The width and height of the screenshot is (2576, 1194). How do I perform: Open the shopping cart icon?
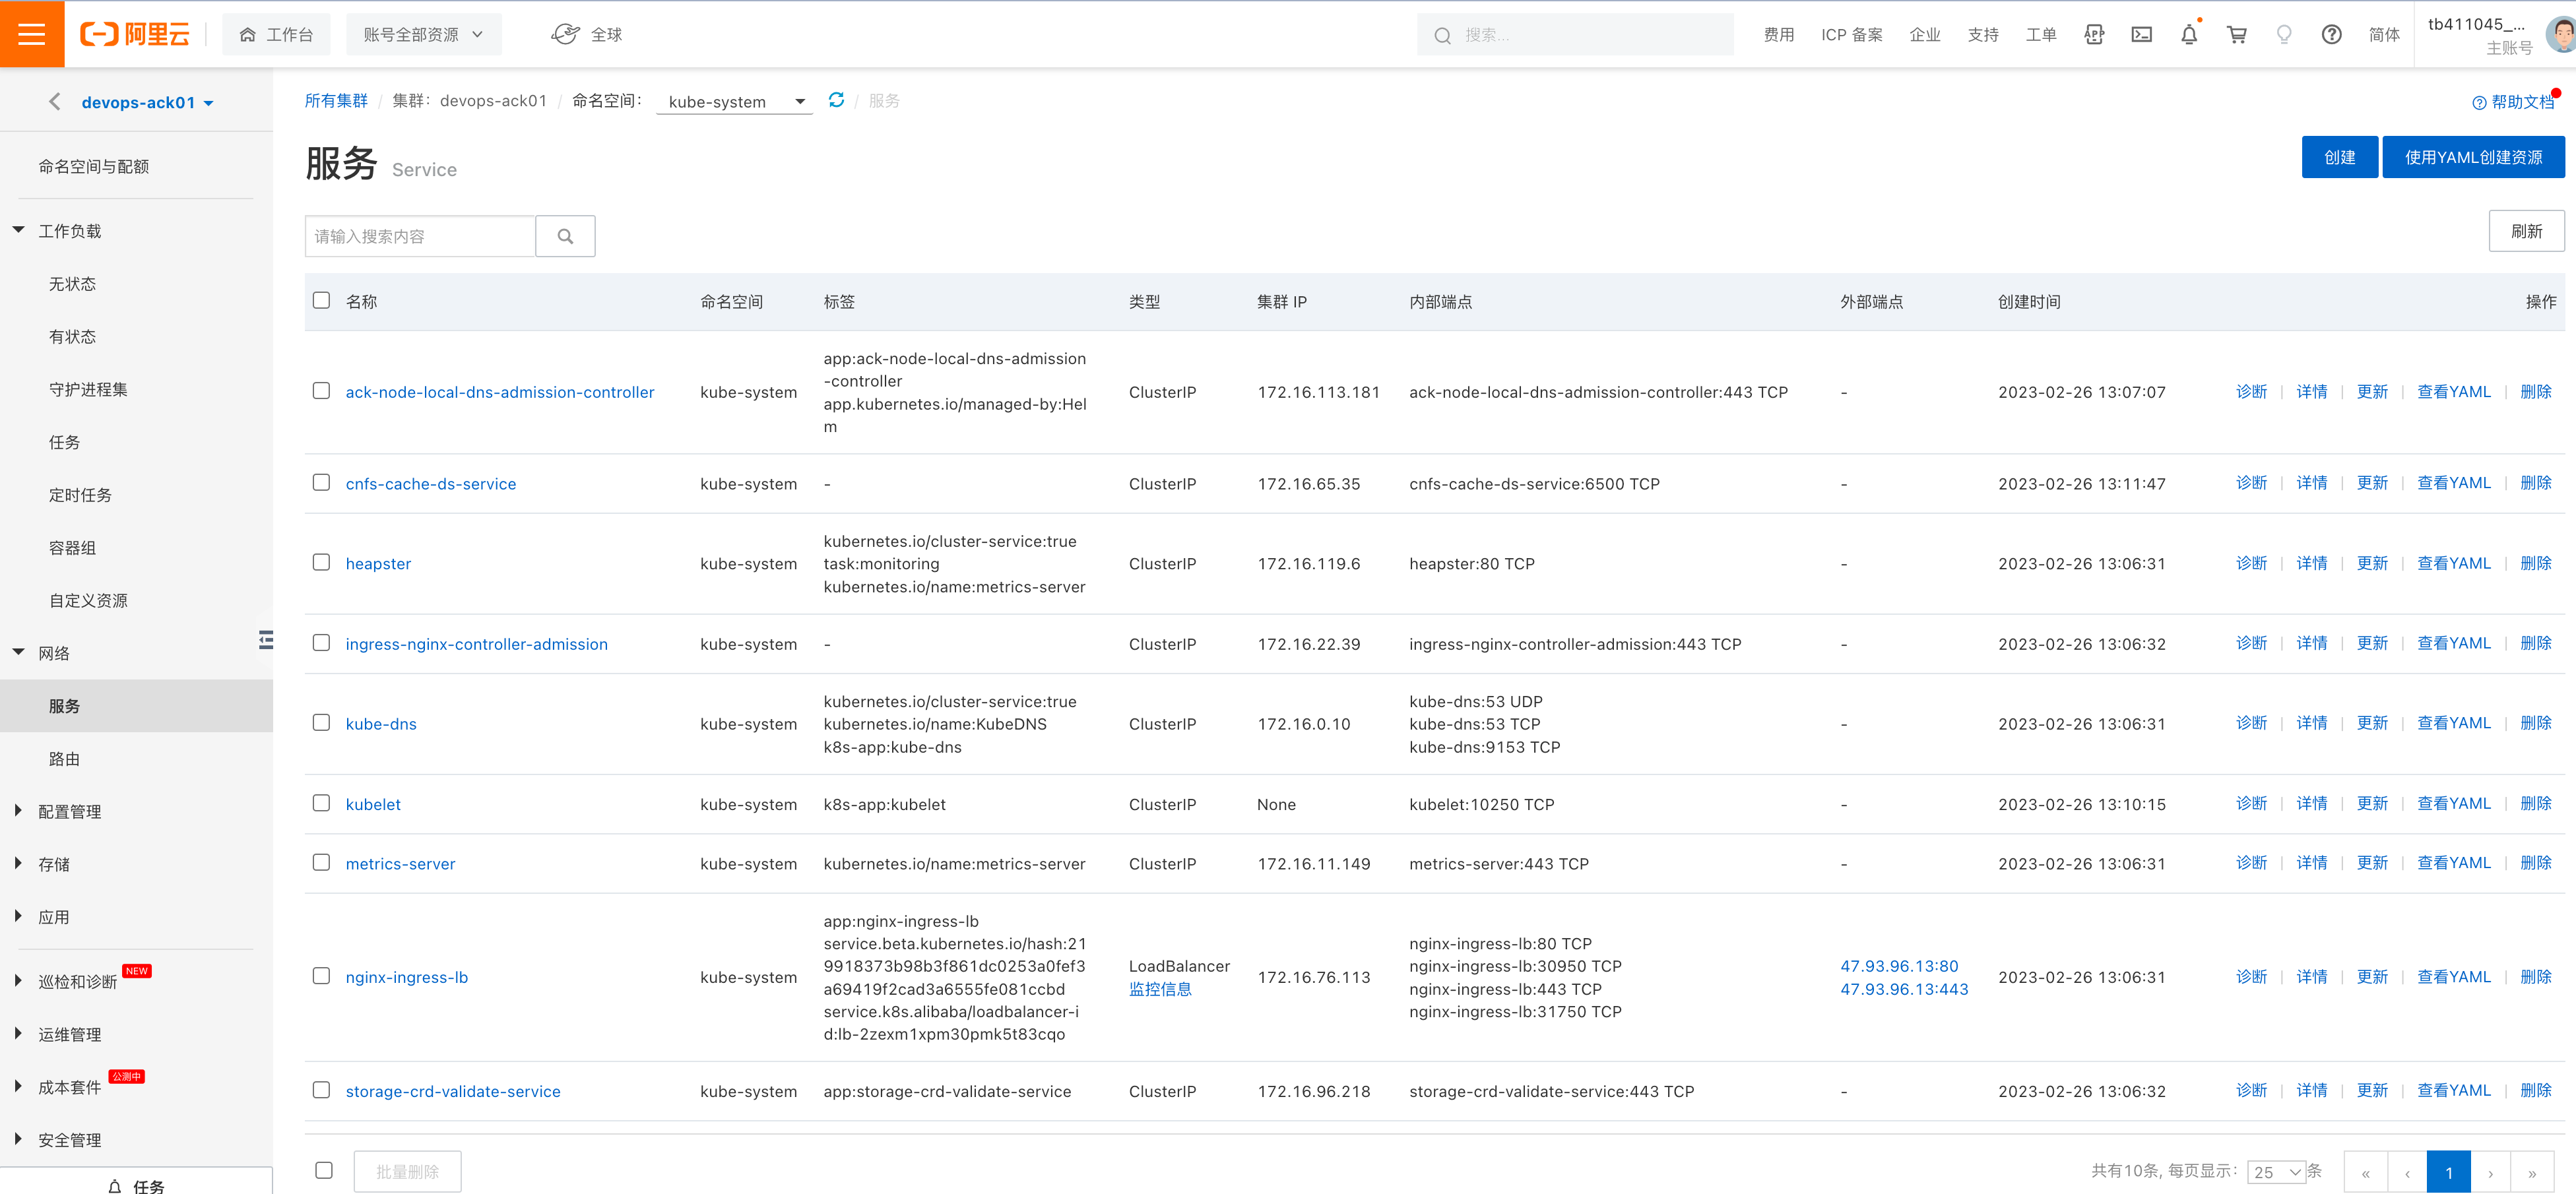(2236, 35)
